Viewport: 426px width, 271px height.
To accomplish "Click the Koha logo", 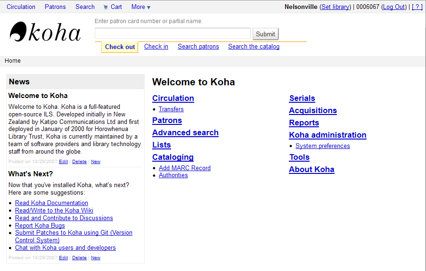I will (x=45, y=33).
